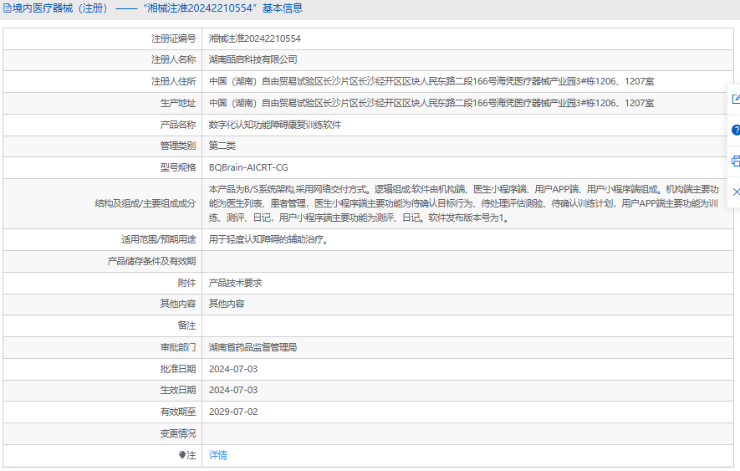
Task: Click model value BQBrain-AICRT-CG
Action: click(248, 167)
